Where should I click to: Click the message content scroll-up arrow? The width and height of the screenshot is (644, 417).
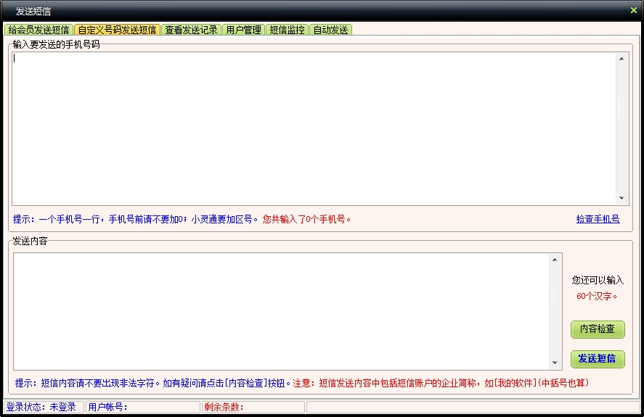coord(555,260)
